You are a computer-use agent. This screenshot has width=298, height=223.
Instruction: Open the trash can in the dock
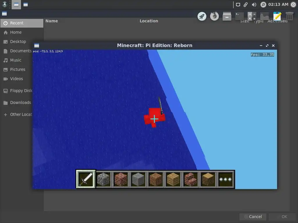tap(290, 16)
